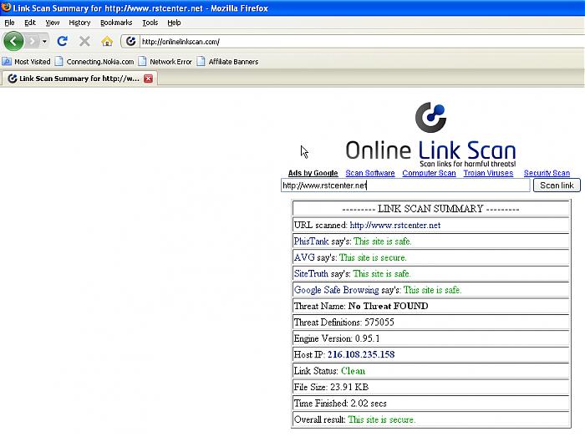Image resolution: width=585 pixels, height=437 pixels.
Task: Open the Connecting.Nokia.com bookmark
Action: (94, 62)
